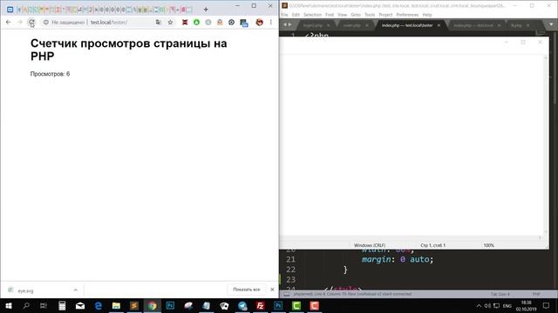
Task: Open File Explorer from taskbar
Action: (116, 305)
